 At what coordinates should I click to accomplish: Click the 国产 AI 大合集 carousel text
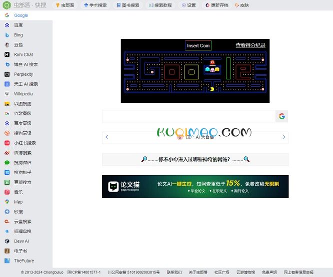pyautogui.click(x=200, y=137)
